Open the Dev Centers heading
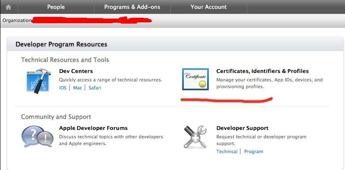This screenshot has width=345, height=170. (76, 71)
